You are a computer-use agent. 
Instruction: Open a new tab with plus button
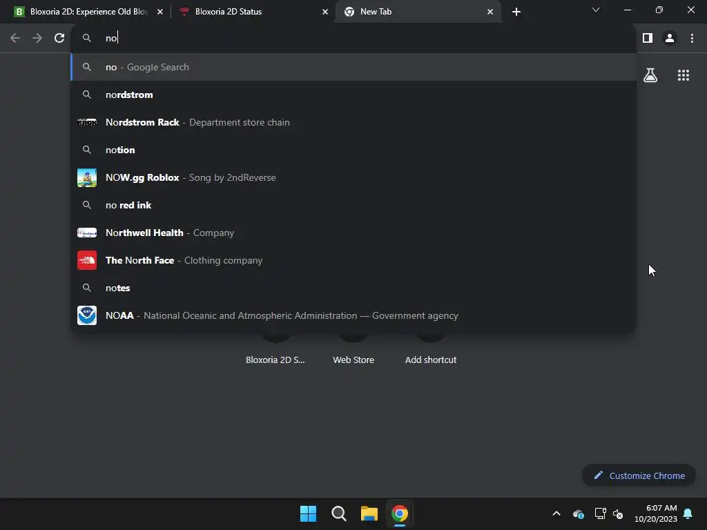pos(516,12)
